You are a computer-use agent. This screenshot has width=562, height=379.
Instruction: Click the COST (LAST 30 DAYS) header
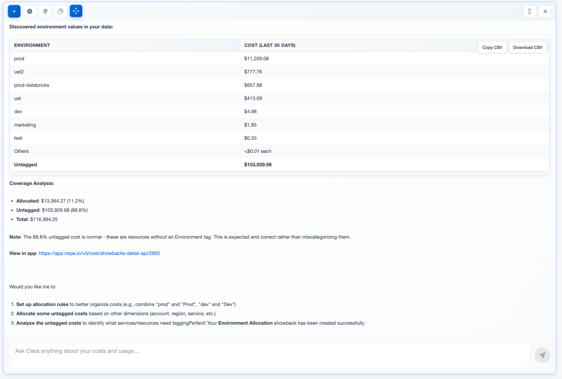(x=270, y=45)
